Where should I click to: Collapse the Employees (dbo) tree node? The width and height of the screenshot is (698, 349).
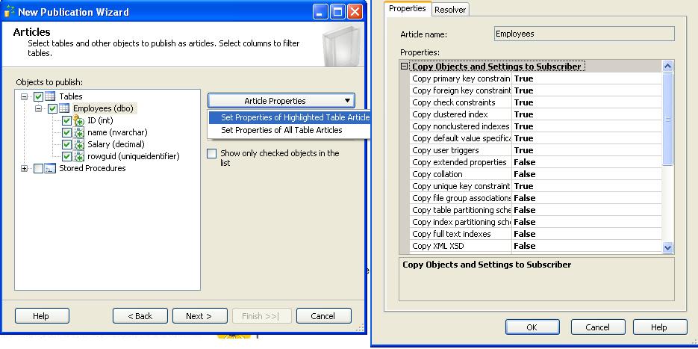(38, 108)
